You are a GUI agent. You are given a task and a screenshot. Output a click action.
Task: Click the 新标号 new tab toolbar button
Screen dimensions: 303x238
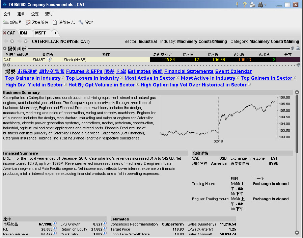point(13,23)
